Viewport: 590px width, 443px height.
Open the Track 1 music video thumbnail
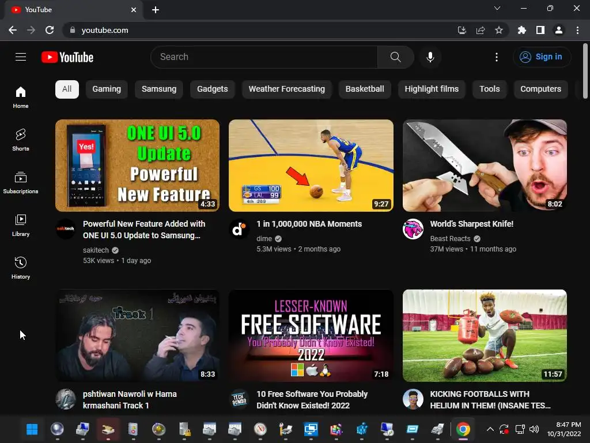pos(137,336)
